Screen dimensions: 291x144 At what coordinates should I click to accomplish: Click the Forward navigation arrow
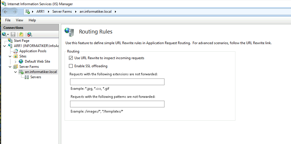pos(14,12)
